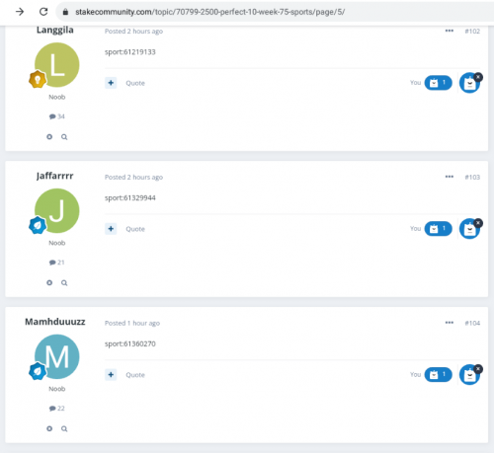Remove your reaction on post #102

[478, 77]
